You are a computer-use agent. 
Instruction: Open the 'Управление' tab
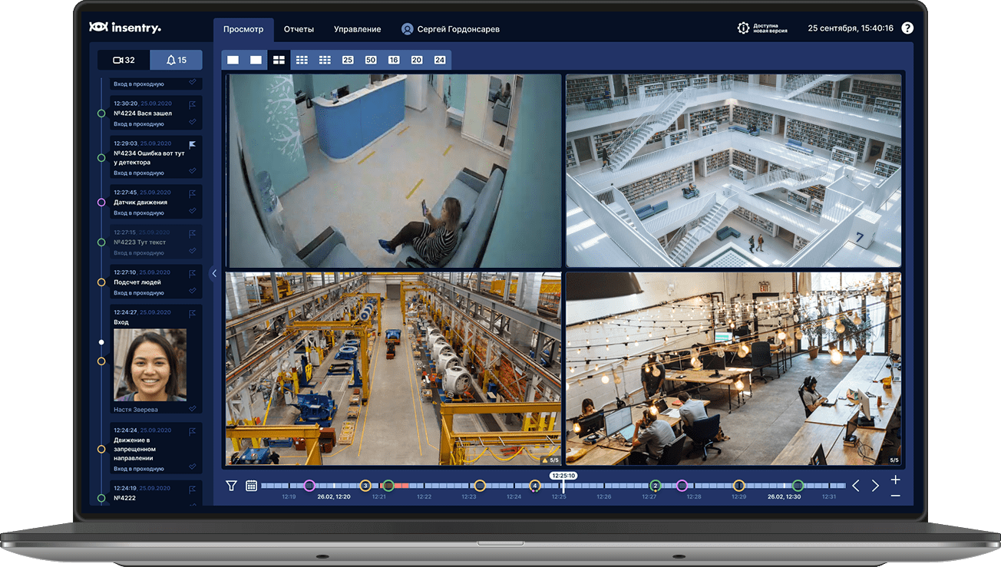point(357,28)
